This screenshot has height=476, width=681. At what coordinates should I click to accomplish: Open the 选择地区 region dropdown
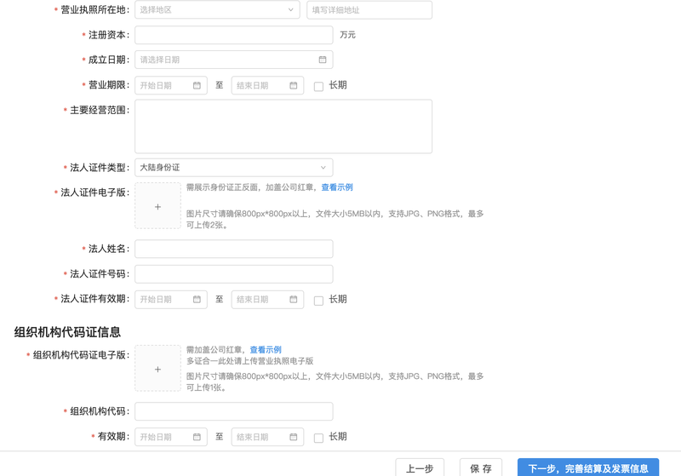tap(217, 9)
